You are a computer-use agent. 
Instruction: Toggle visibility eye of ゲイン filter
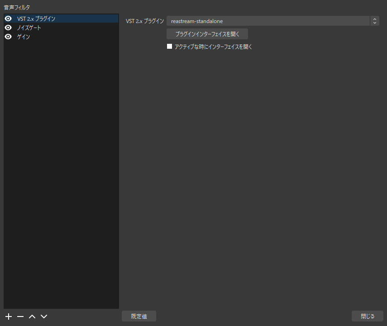coord(9,37)
